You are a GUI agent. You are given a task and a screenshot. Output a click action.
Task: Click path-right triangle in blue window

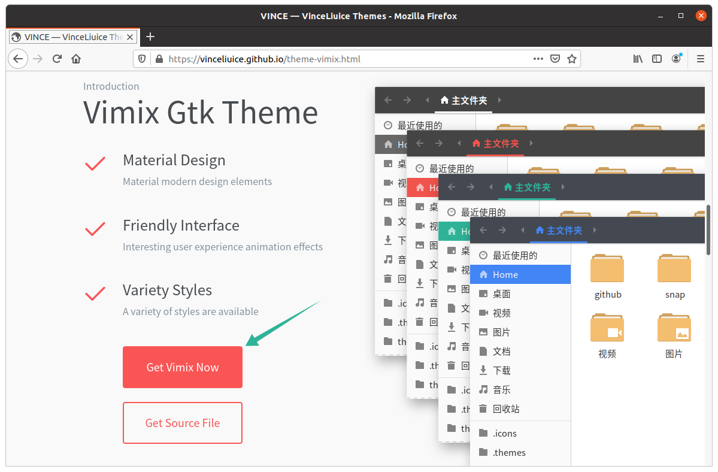tap(595, 230)
